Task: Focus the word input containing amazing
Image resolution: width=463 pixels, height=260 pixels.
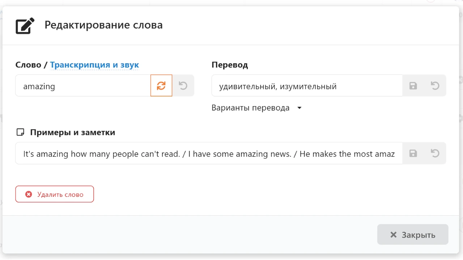Action: click(83, 86)
